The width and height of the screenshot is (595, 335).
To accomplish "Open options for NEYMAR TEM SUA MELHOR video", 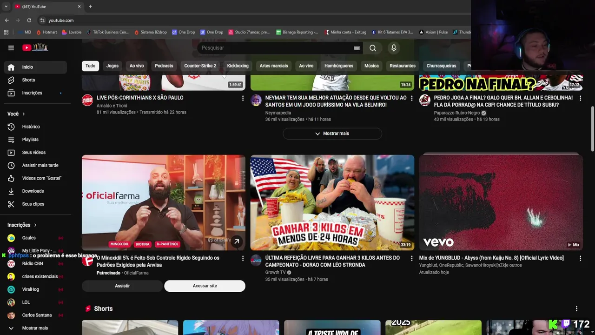I will tap(411, 98).
